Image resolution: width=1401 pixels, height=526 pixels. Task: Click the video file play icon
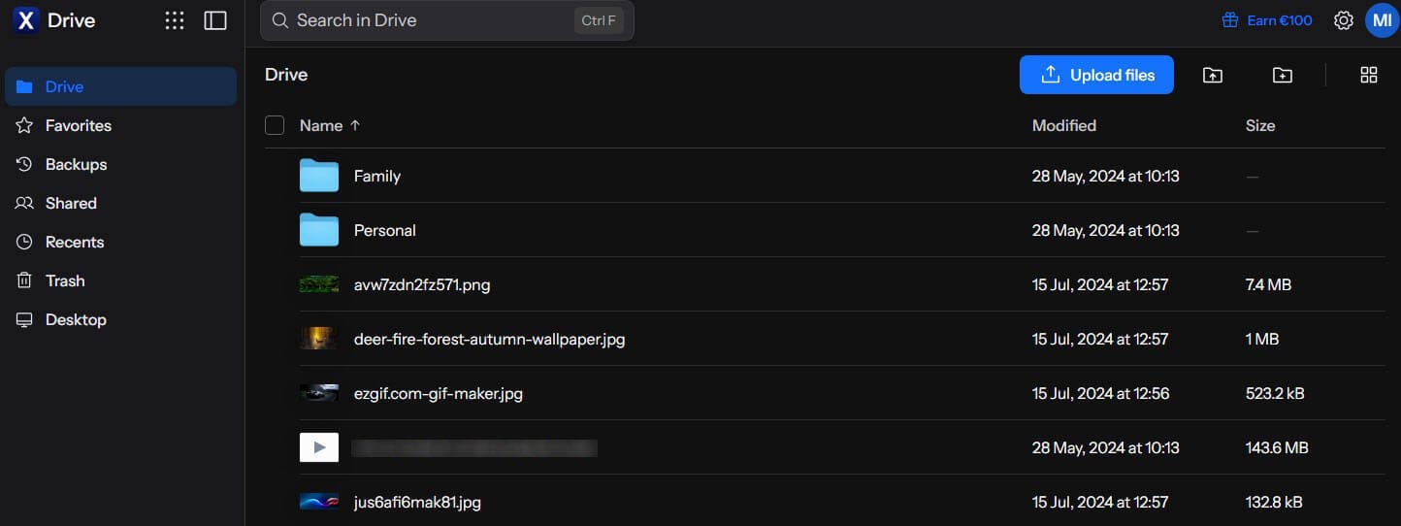pyautogui.click(x=319, y=447)
